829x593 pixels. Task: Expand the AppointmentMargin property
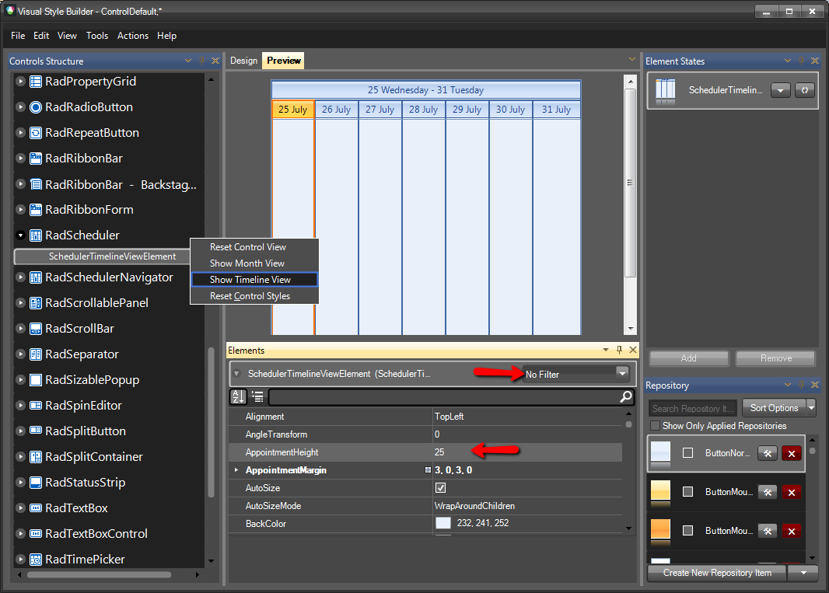pyautogui.click(x=236, y=470)
